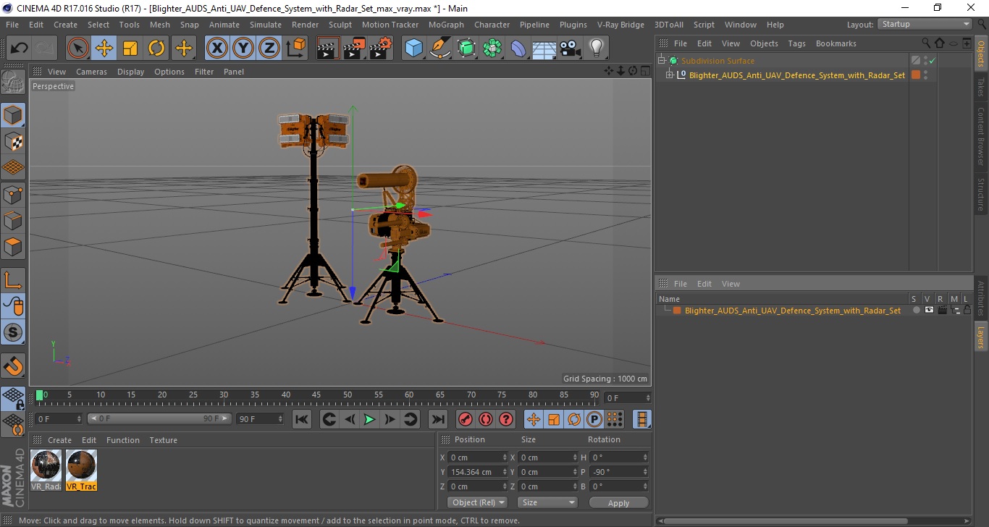Screen dimensions: 989x527
Task: Expand the Blighter_AUDS object tree node
Action: (670, 75)
